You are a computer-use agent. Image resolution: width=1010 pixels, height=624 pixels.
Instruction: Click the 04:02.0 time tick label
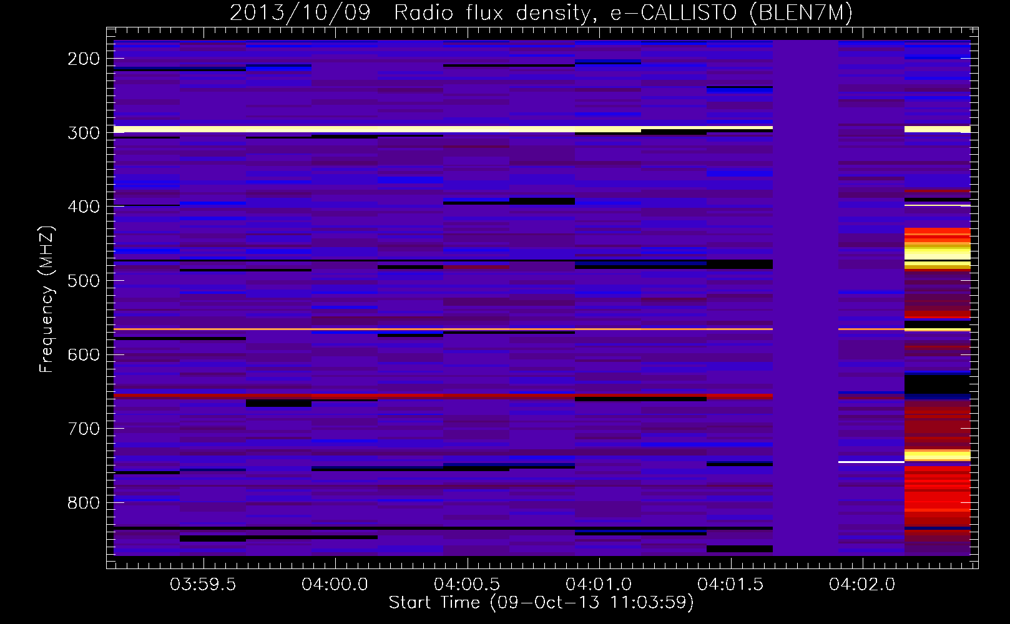point(862,585)
